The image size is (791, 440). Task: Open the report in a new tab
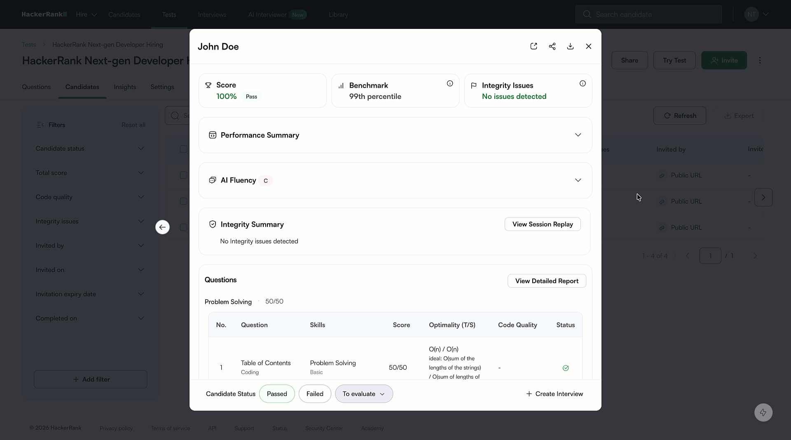pyautogui.click(x=534, y=47)
